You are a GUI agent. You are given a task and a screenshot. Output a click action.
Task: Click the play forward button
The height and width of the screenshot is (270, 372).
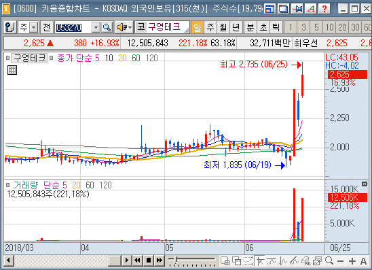click(x=126, y=260)
